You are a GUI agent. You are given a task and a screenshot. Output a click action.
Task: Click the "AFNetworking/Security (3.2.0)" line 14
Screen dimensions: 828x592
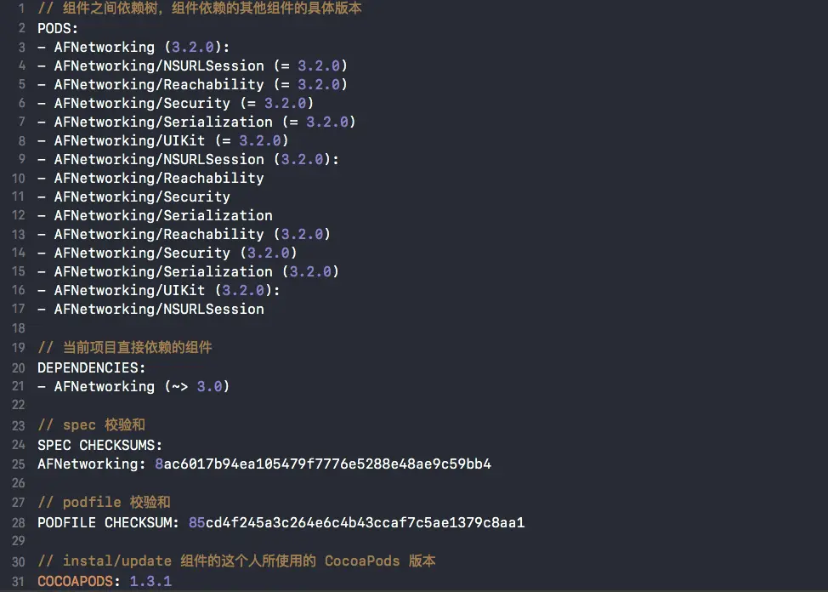pyautogui.click(x=167, y=253)
